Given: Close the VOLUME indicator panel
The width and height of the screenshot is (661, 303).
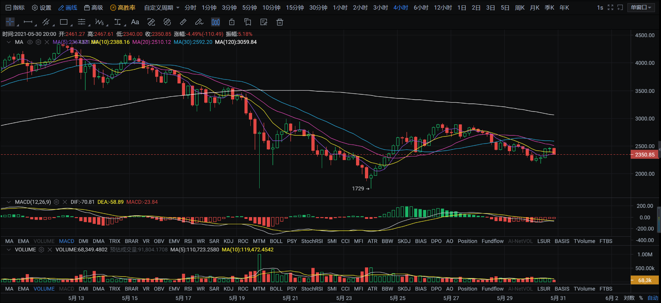Looking at the screenshot, I should point(50,250).
